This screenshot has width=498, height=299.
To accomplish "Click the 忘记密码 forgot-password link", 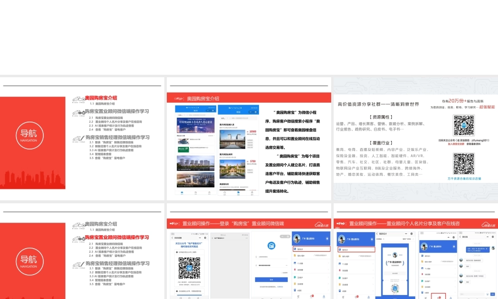I will [x=280, y=287].
